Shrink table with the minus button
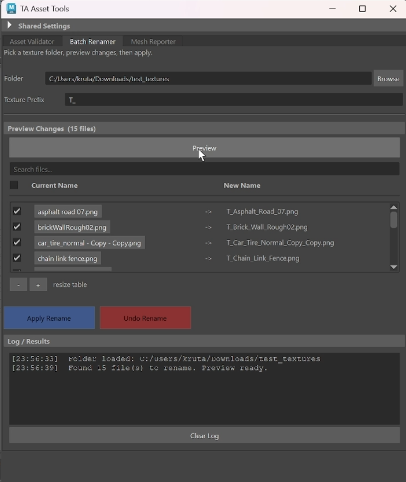The image size is (406, 482). 18,284
